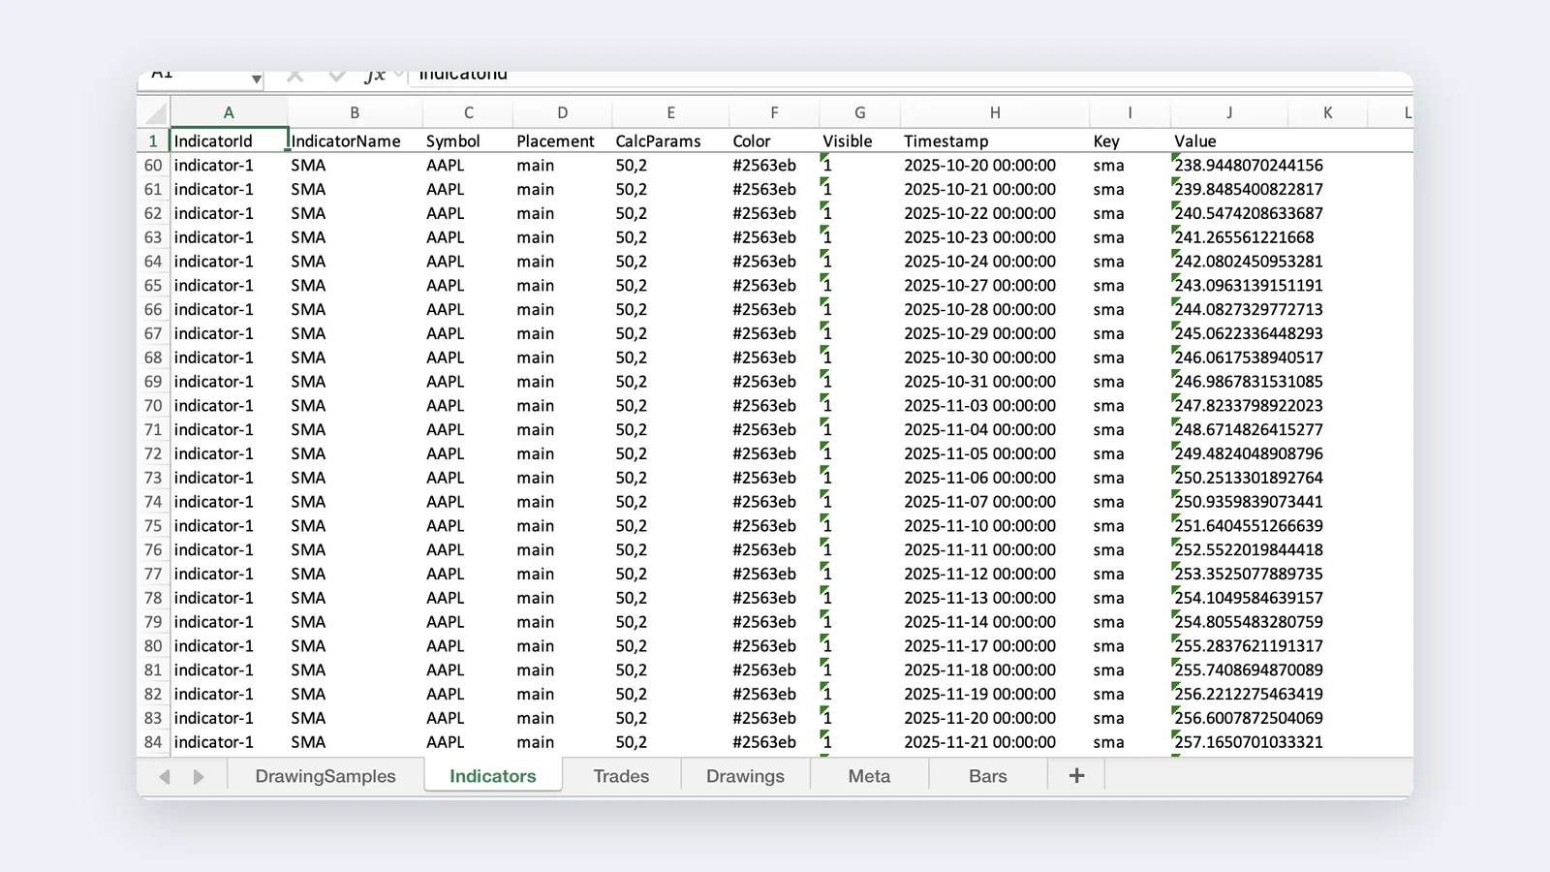Switch to the Drawings sheet tab
1550x872 pixels.
(745, 776)
